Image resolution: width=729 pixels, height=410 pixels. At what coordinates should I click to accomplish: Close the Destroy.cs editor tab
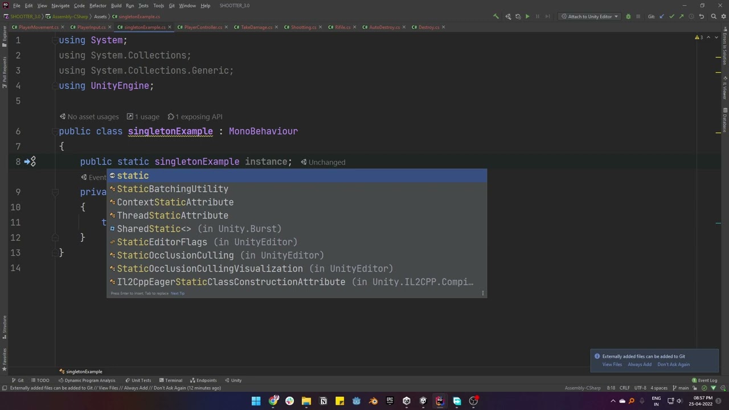pyautogui.click(x=444, y=27)
